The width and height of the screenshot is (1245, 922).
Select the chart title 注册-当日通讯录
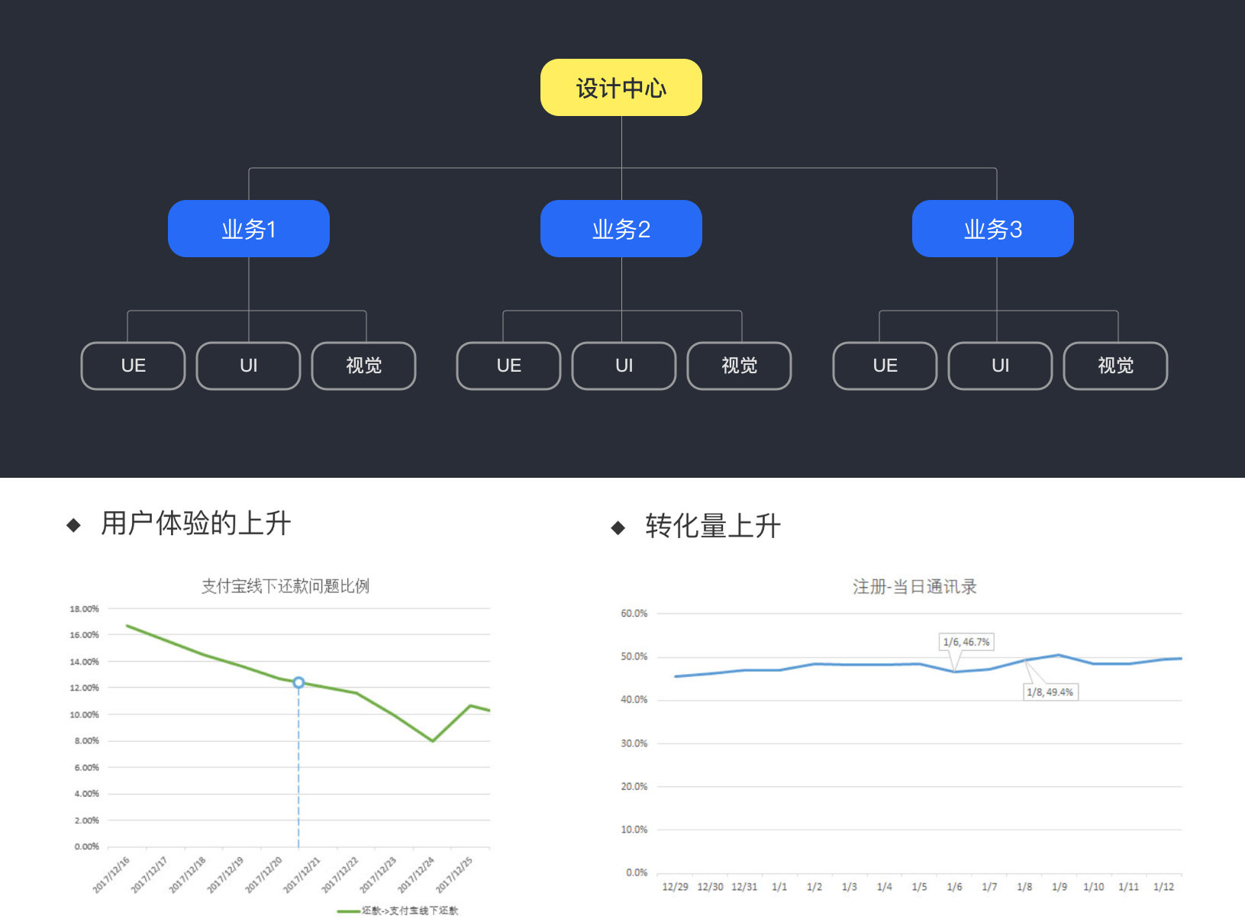[914, 587]
